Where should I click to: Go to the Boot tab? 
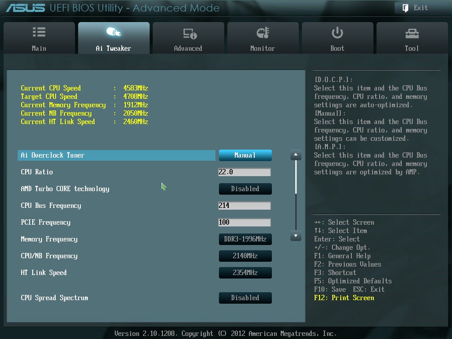338,38
